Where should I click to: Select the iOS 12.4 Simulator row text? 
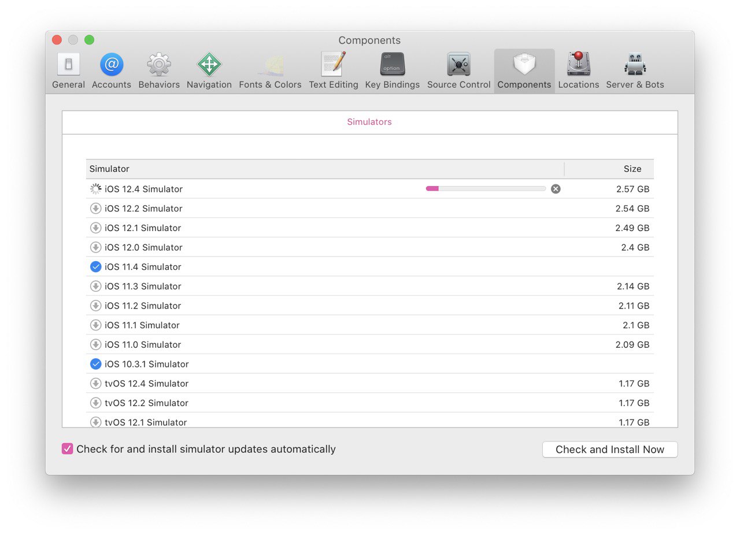(x=143, y=189)
